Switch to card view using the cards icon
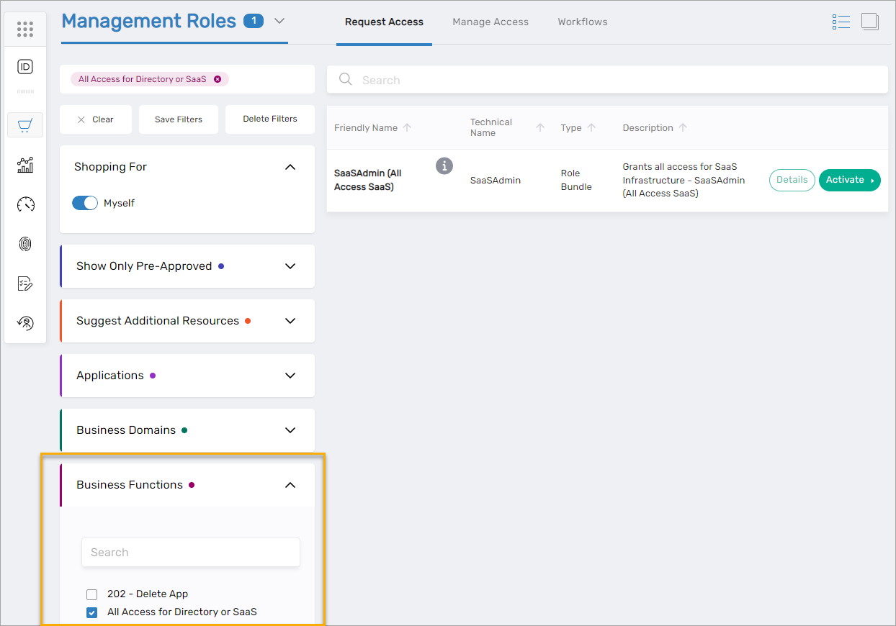Screen dimensions: 896x626 point(869,22)
